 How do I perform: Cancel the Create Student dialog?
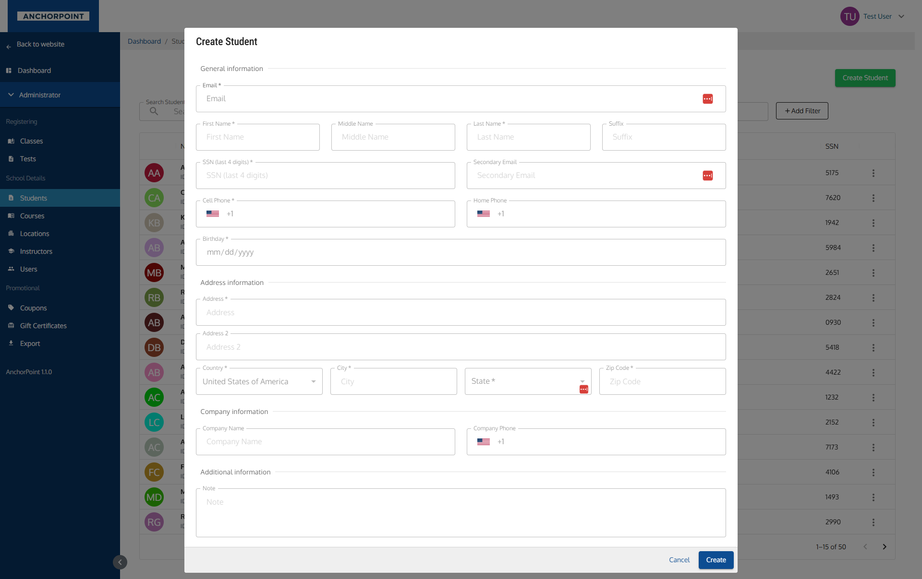[679, 560]
